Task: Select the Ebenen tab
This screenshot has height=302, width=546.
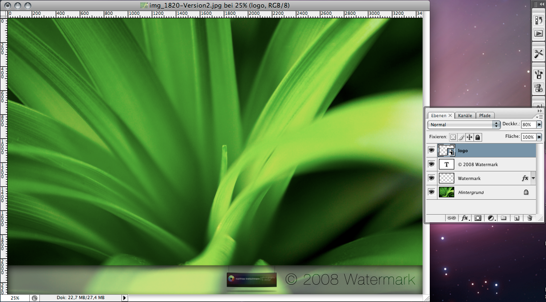Action: [438, 116]
